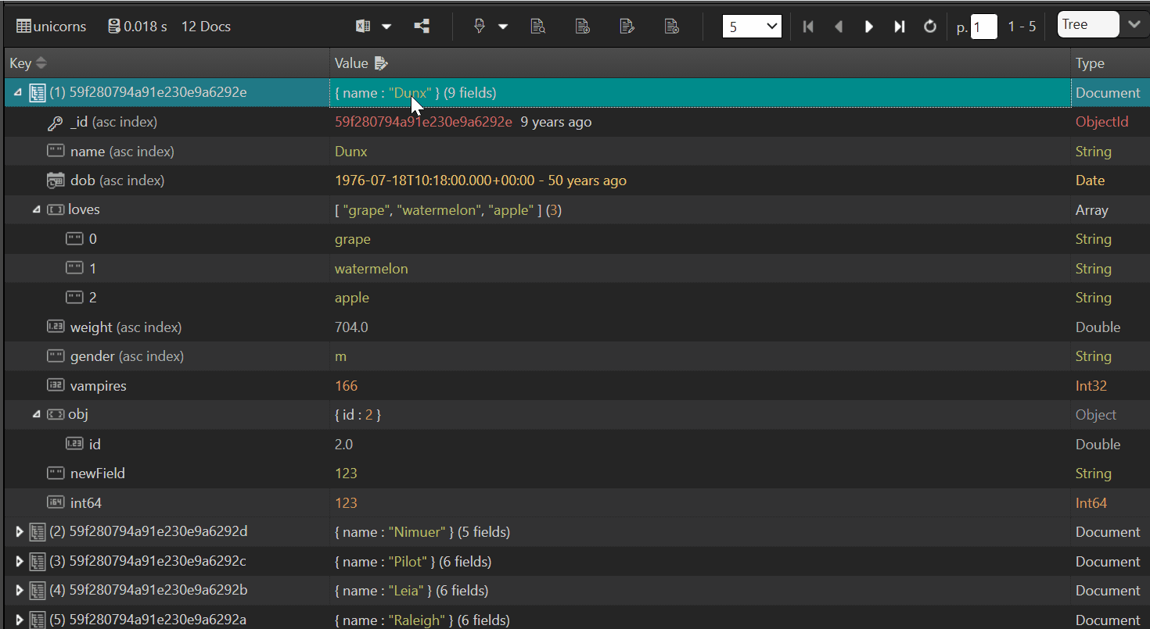Click the key icon of _id field
The width and height of the screenshot is (1150, 629).
click(x=55, y=123)
